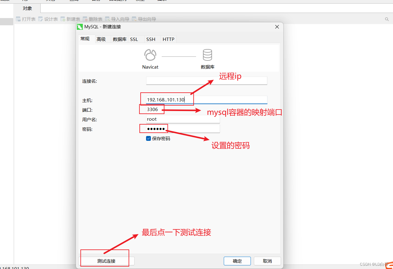Toggle the 保存密码 checkbox

click(x=148, y=138)
